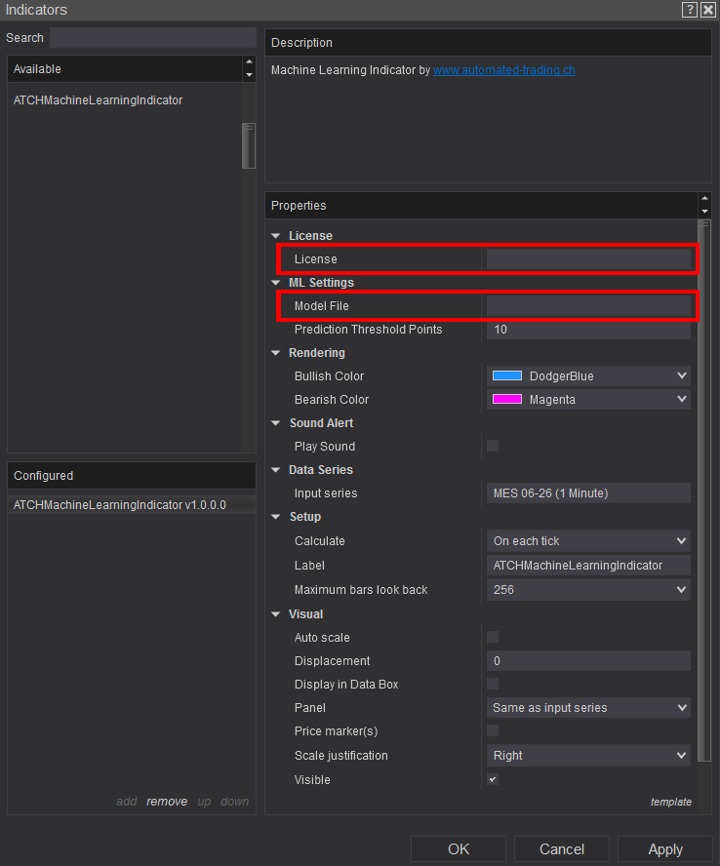Select configured ATCHMachineLearningIndicator v1.0.0.0 entry
The height and width of the screenshot is (866, 720).
click(119, 505)
